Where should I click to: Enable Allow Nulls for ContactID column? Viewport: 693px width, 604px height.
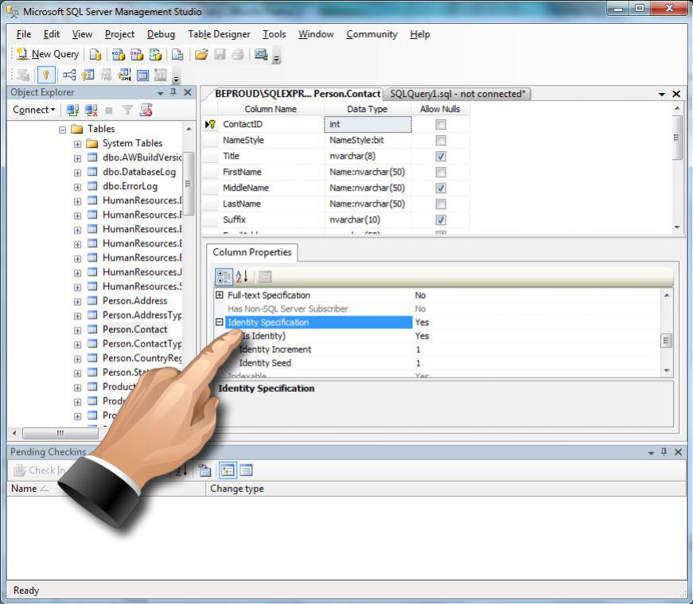tap(440, 125)
